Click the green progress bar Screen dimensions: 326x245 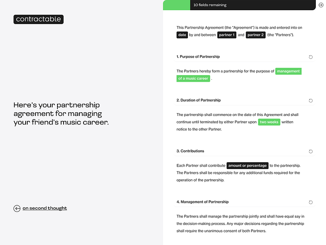tap(176, 5)
